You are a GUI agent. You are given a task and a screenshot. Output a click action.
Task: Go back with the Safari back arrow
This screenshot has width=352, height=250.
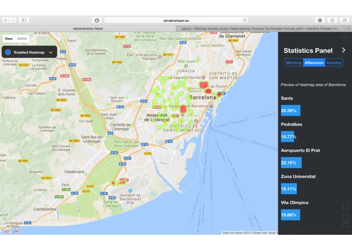6,20
